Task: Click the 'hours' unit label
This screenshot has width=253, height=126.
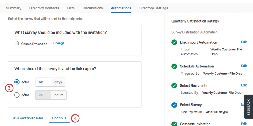Action: [59, 95]
